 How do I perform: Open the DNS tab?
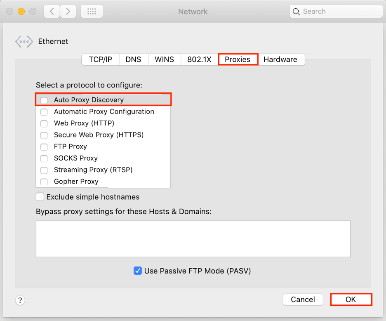(133, 59)
